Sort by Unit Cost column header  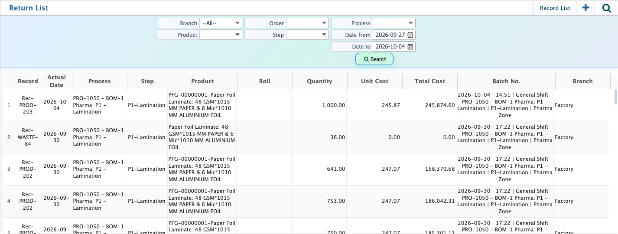[374, 81]
